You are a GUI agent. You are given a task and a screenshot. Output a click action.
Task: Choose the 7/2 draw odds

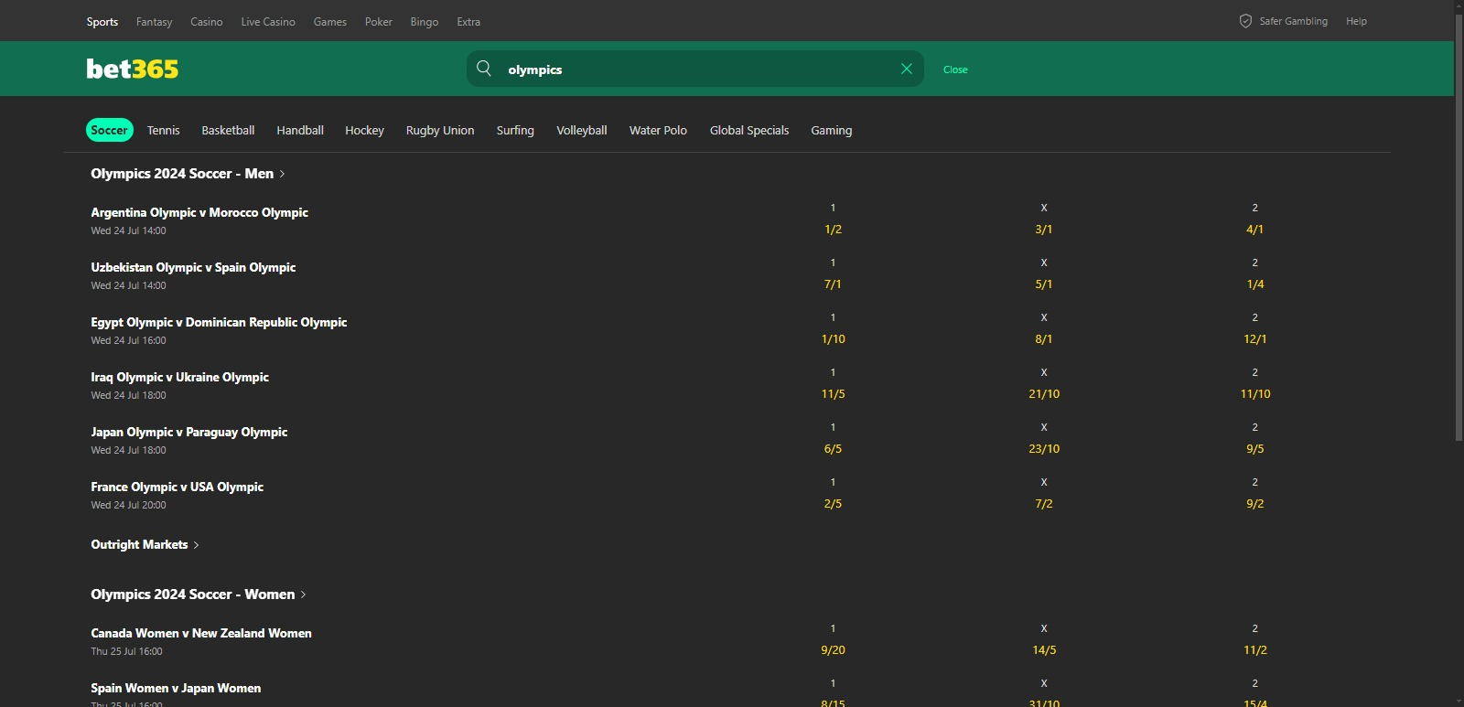click(x=1044, y=504)
